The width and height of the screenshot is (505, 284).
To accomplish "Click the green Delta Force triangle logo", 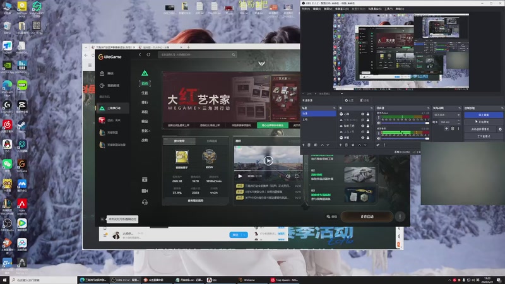I will point(145,73).
